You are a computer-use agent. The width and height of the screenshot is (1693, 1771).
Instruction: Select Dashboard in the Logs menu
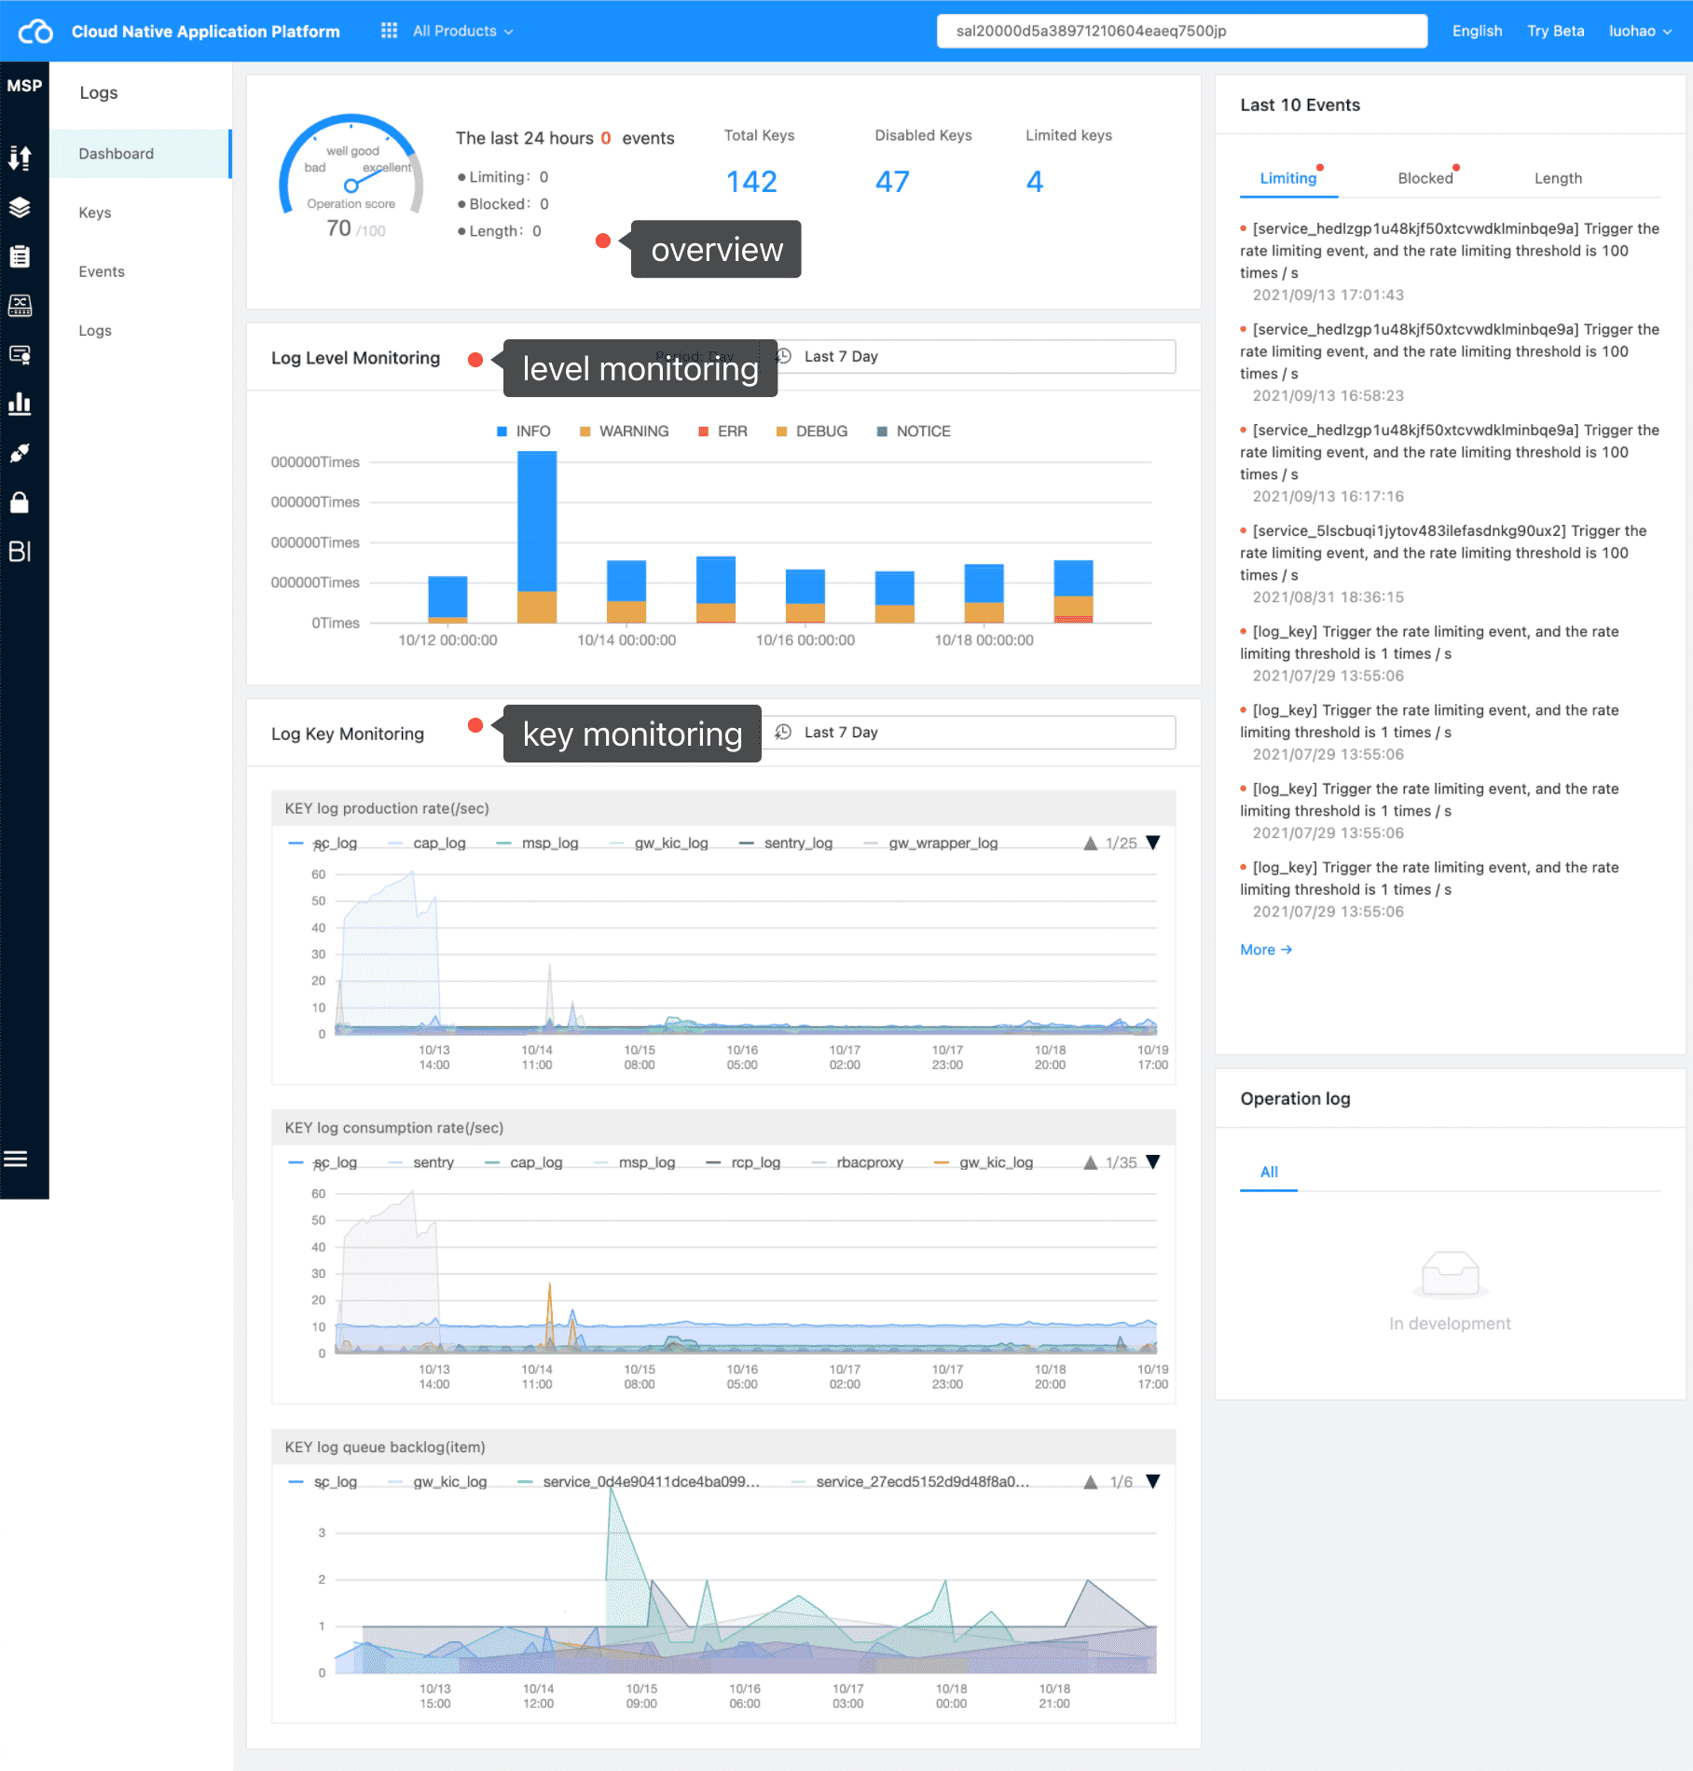pyautogui.click(x=140, y=154)
